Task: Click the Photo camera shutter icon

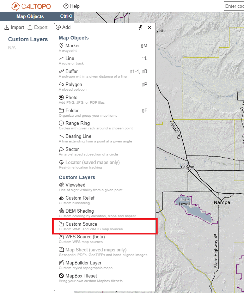Action: tap(61, 97)
